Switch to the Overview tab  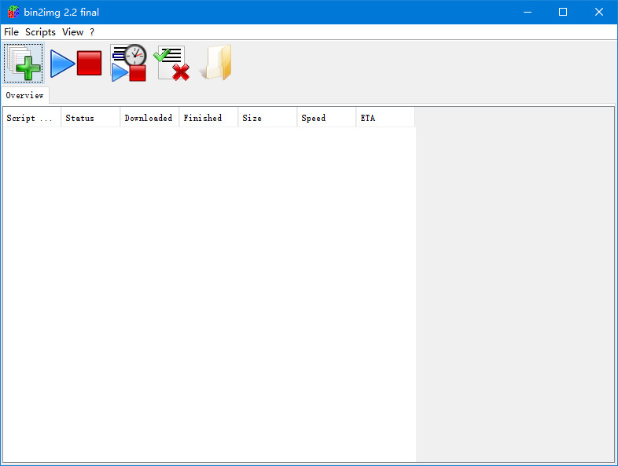24,95
